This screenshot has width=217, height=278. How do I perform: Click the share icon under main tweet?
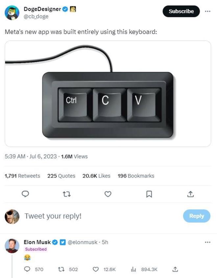tap(190, 194)
